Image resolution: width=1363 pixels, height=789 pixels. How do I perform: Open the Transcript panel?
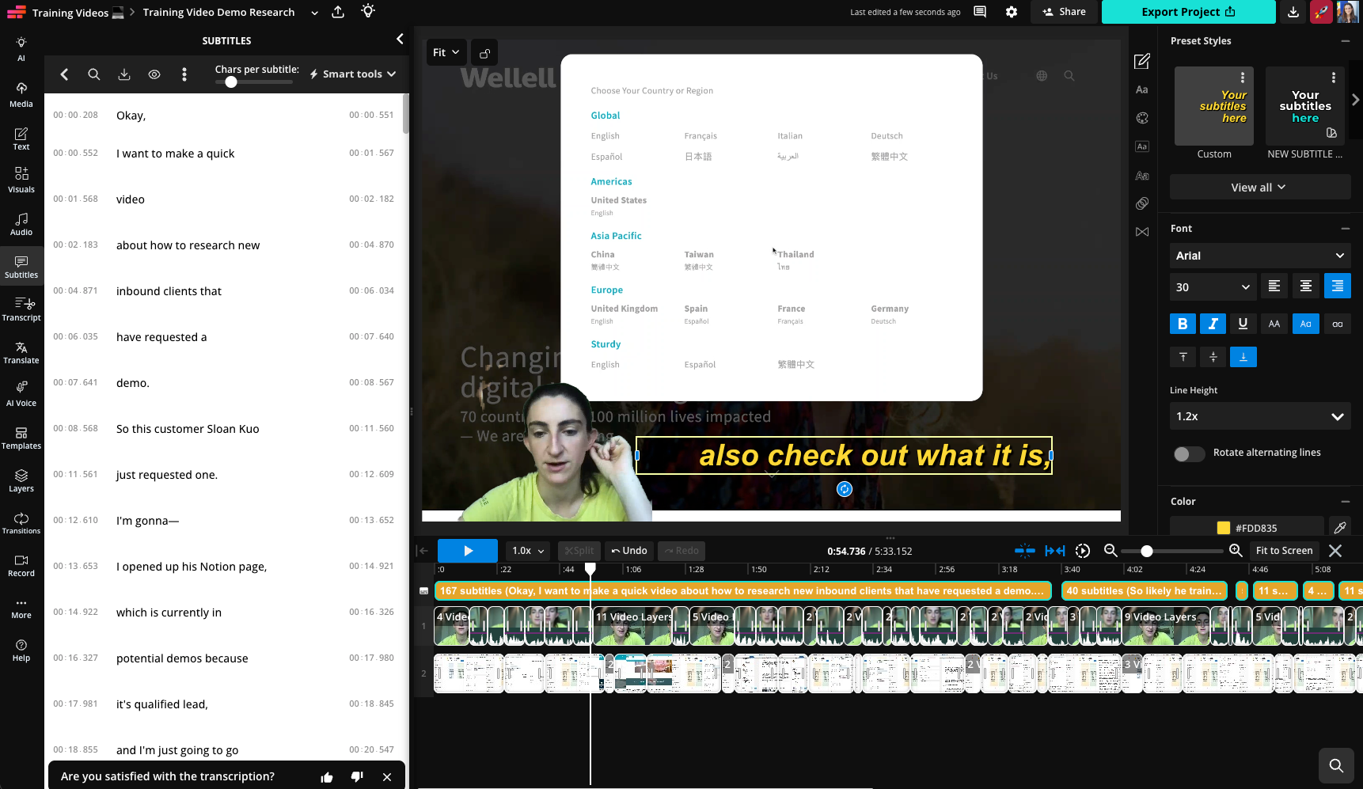pos(21,309)
